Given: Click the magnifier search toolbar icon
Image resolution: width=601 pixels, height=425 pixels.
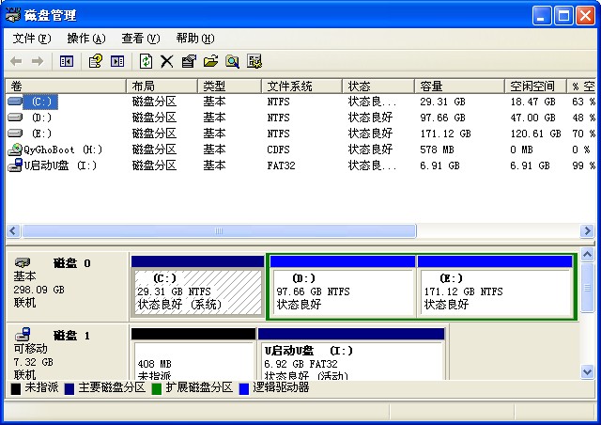Looking at the screenshot, I should pos(232,61).
